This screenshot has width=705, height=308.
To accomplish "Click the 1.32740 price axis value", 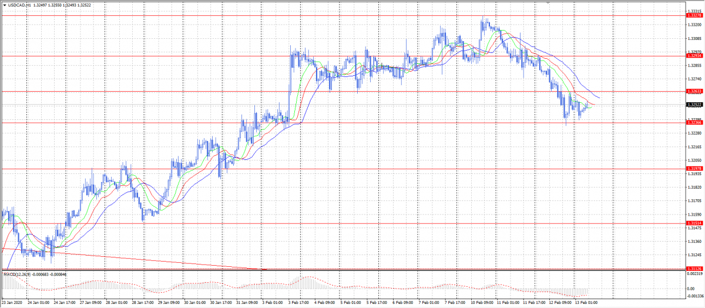I will coord(694,79).
